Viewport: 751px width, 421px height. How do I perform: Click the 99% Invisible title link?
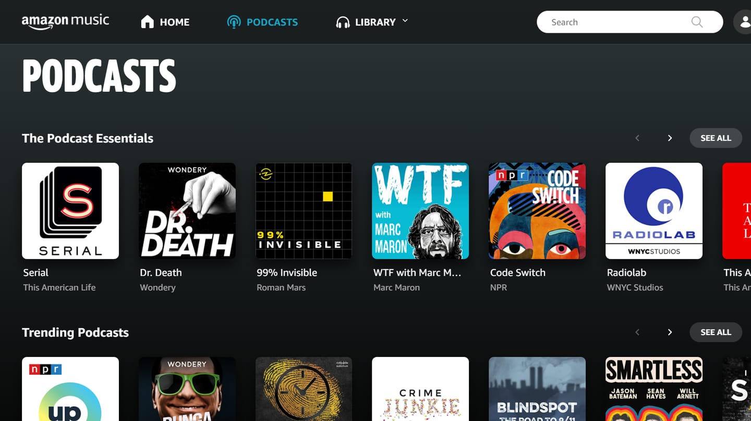[x=287, y=273]
